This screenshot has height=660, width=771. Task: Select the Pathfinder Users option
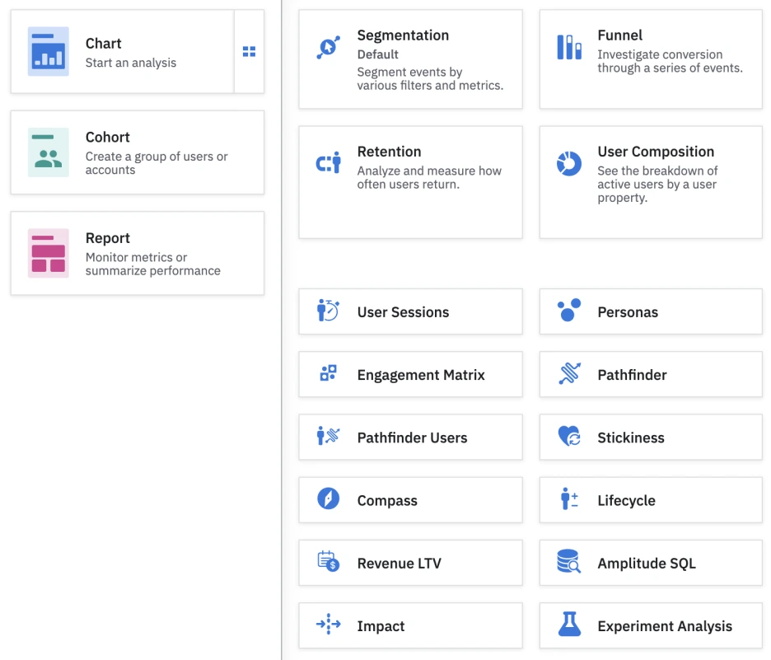coord(410,438)
